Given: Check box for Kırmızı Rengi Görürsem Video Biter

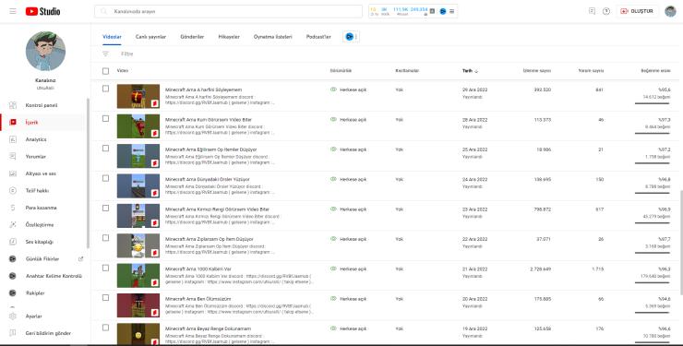Looking at the screenshot, I should click(x=105, y=208).
